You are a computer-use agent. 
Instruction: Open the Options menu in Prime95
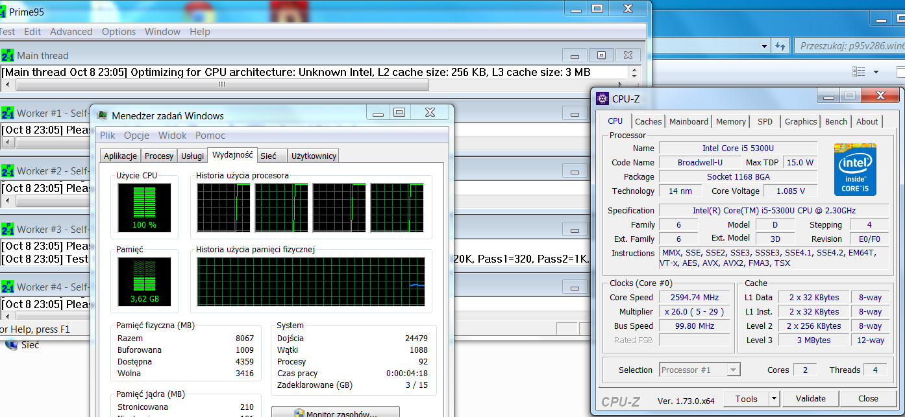click(119, 32)
